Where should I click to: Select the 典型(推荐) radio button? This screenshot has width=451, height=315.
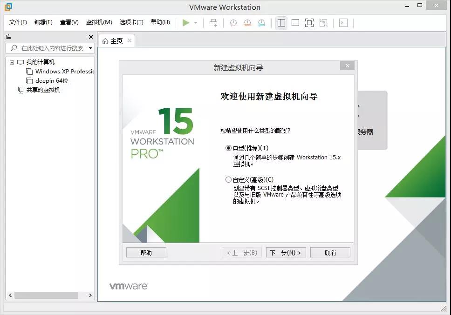(x=228, y=148)
